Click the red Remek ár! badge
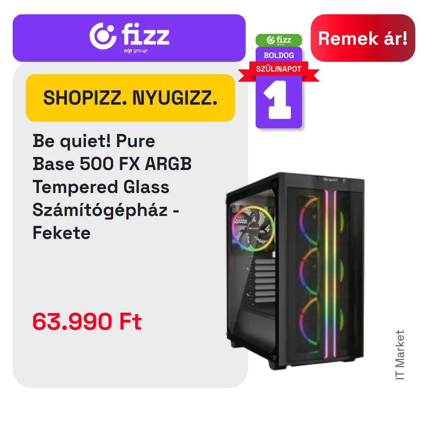428x428 pixels. click(x=363, y=38)
